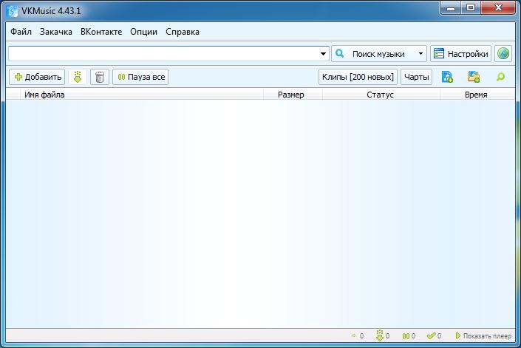Sort by Имя файла column header
Viewport: 521px width, 348px height.
click(142, 95)
